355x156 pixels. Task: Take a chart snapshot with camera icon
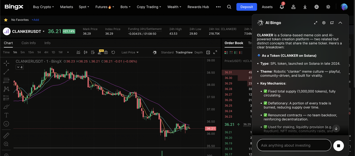[106, 52]
